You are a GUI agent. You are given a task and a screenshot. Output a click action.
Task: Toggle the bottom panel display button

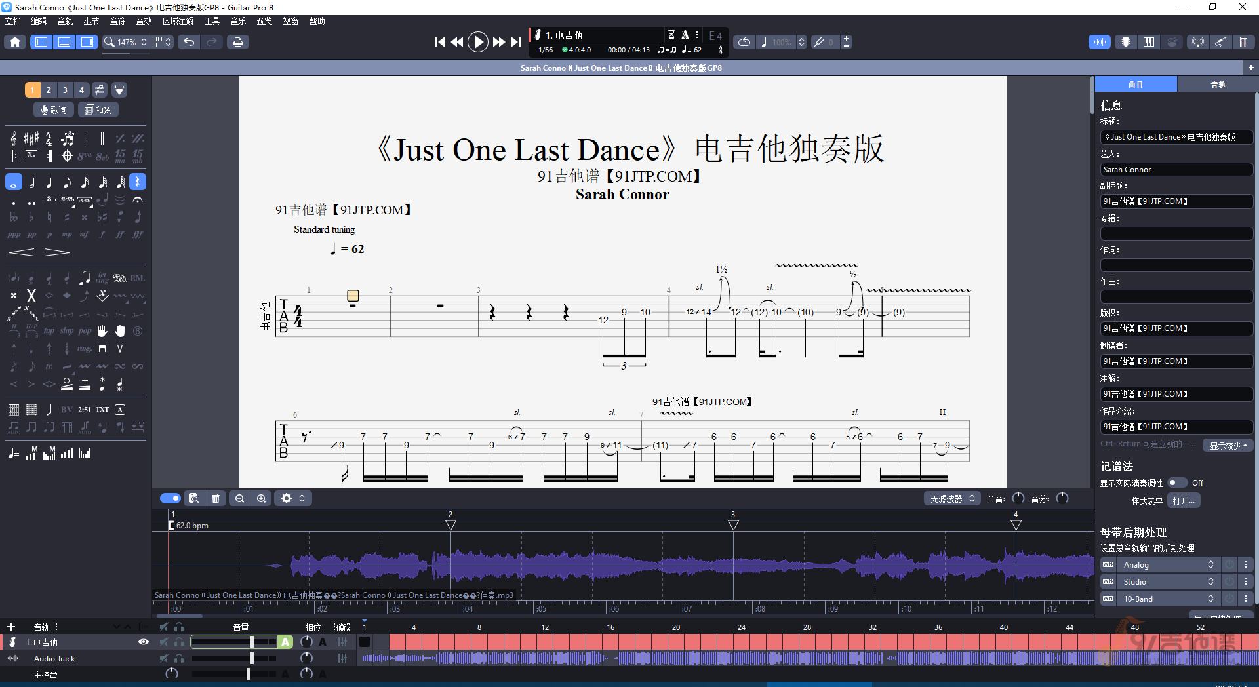pyautogui.click(x=64, y=42)
